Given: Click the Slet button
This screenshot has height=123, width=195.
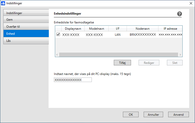Looking at the screenshot, I should [x=175, y=63].
